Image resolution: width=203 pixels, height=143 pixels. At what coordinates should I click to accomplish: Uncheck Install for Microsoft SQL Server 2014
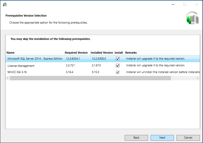[x=118, y=59]
